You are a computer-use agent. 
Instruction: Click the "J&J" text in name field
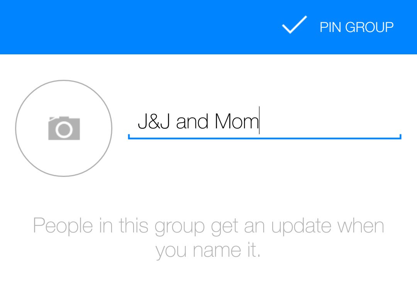[154, 121]
